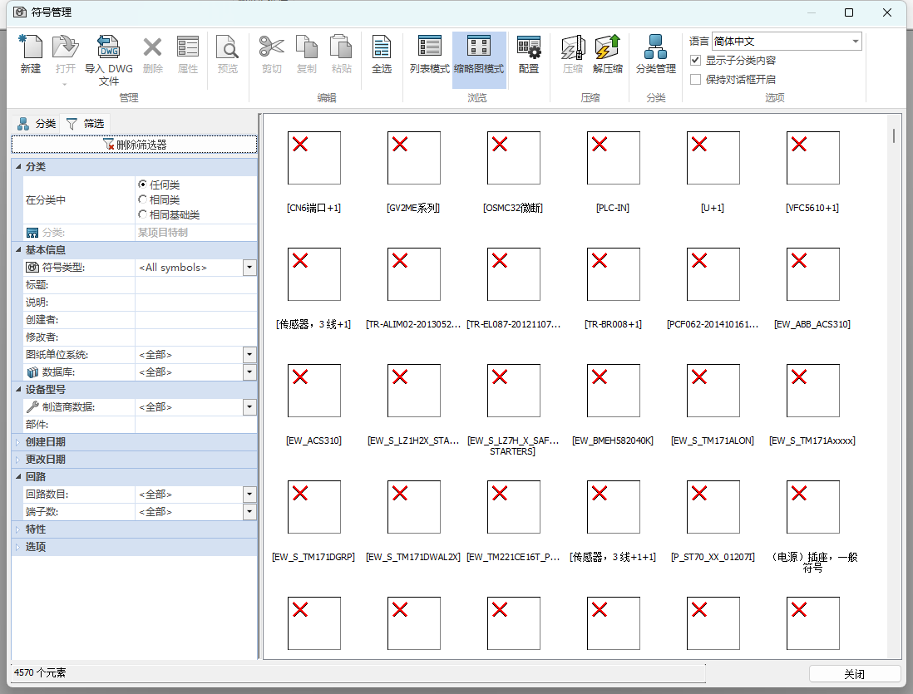Click the 制造商数据 wrench icon
The image size is (913, 694).
coord(32,407)
